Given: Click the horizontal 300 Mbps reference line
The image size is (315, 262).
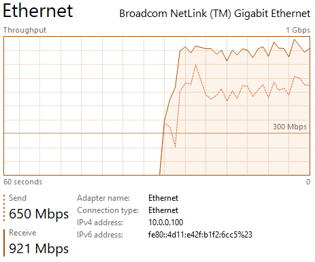Looking at the screenshot, I should pyautogui.click(x=82, y=133).
